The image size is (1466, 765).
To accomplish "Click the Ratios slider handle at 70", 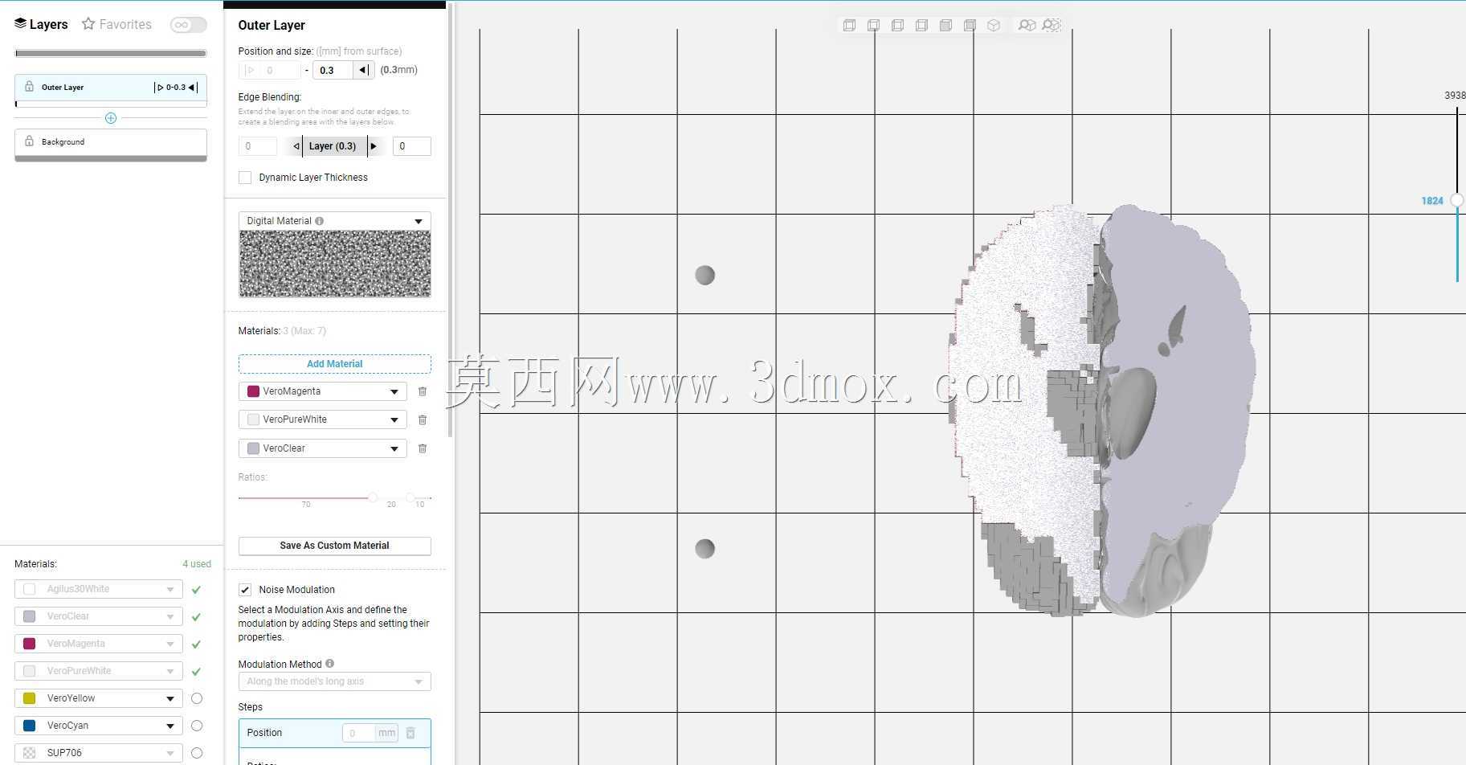I will pos(373,497).
